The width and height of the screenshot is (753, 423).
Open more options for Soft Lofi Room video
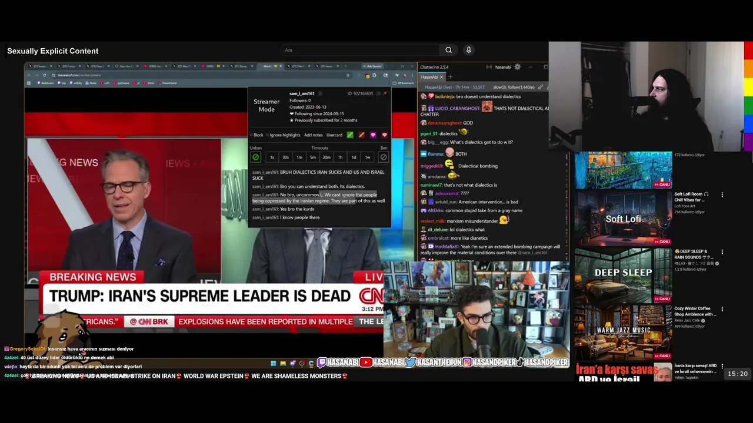point(722,194)
